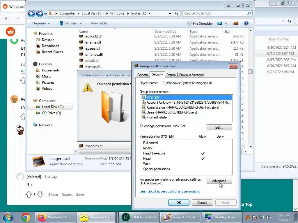Click Cancel in imageres.dll Properties
The height and width of the screenshot is (223, 298).
202,202
